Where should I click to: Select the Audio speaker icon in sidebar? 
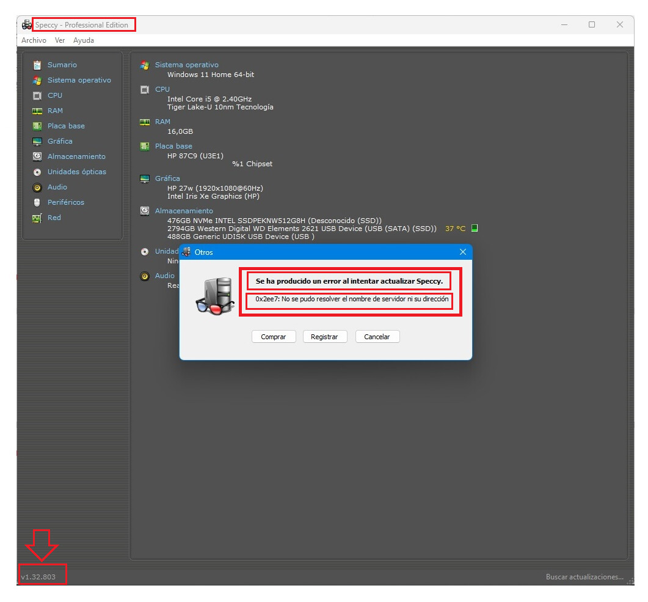click(37, 187)
